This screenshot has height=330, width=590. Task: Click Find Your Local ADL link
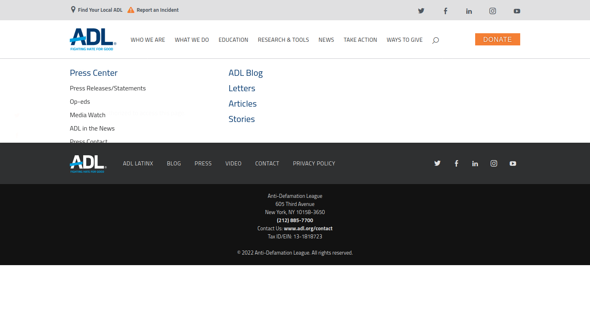point(97,10)
